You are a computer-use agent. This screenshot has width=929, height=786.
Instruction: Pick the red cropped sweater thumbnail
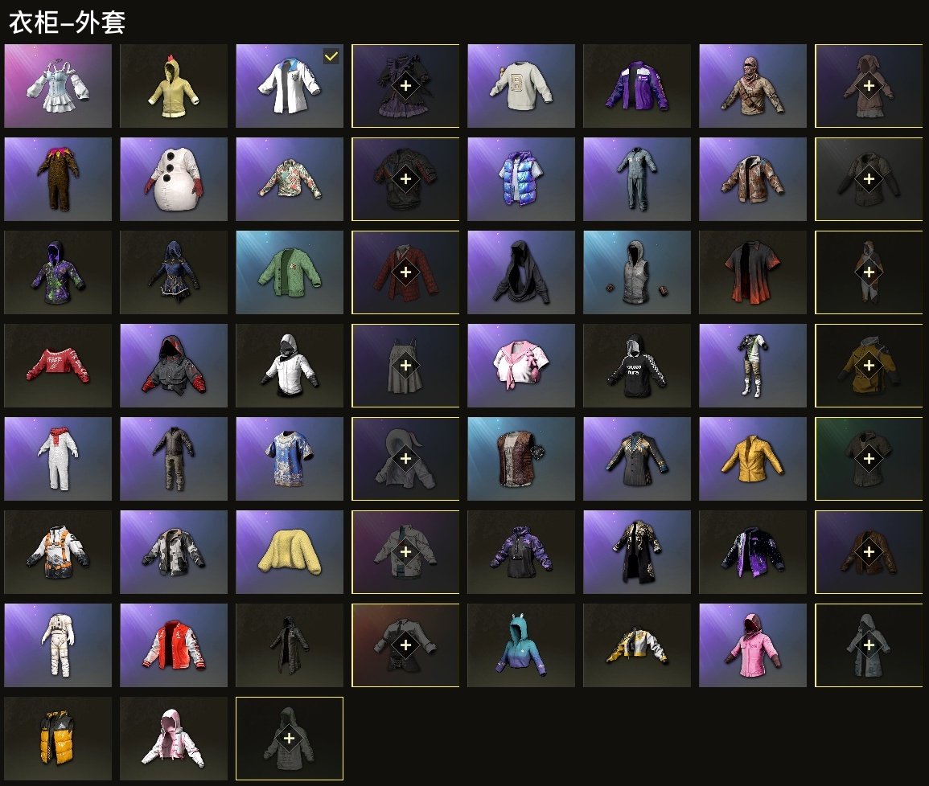(x=57, y=366)
